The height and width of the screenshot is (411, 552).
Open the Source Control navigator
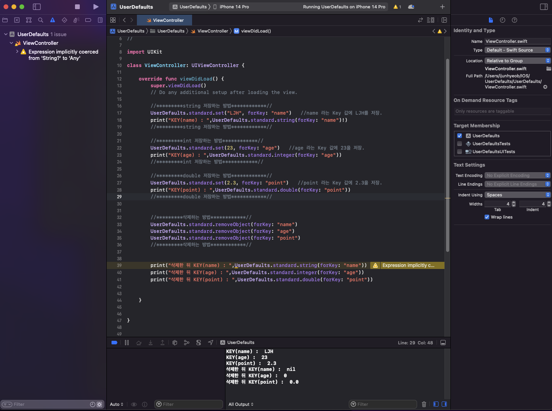coord(17,20)
